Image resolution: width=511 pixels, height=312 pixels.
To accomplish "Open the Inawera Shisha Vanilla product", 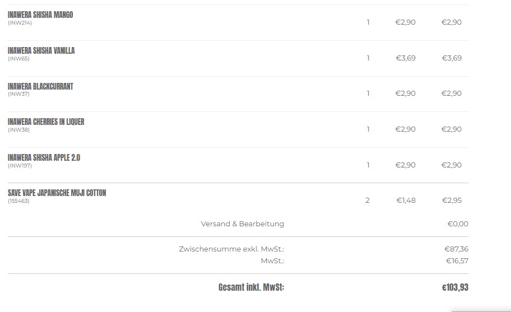I will tap(41, 51).
